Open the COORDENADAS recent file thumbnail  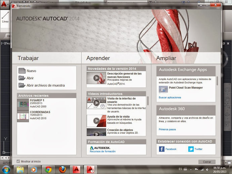click(x=23, y=116)
